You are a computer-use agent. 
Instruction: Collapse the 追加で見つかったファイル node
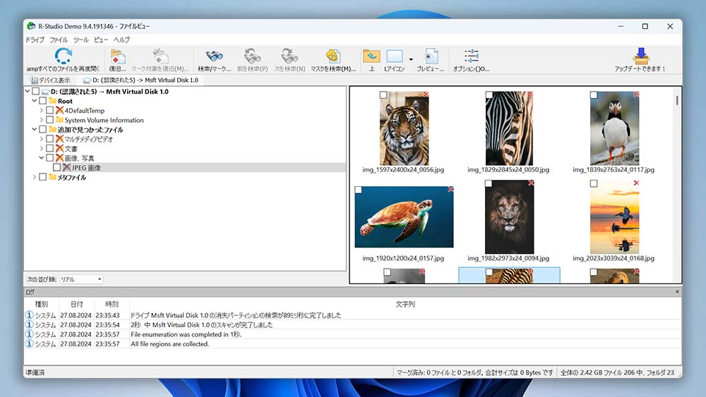[35, 129]
